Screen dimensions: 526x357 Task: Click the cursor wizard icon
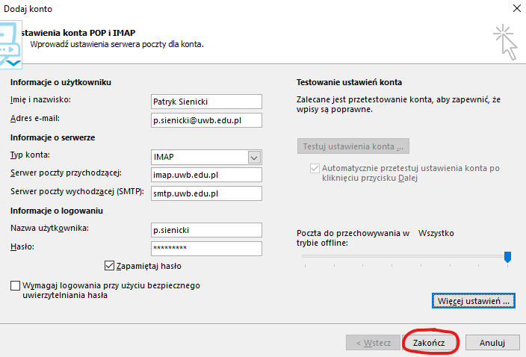click(x=506, y=43)
